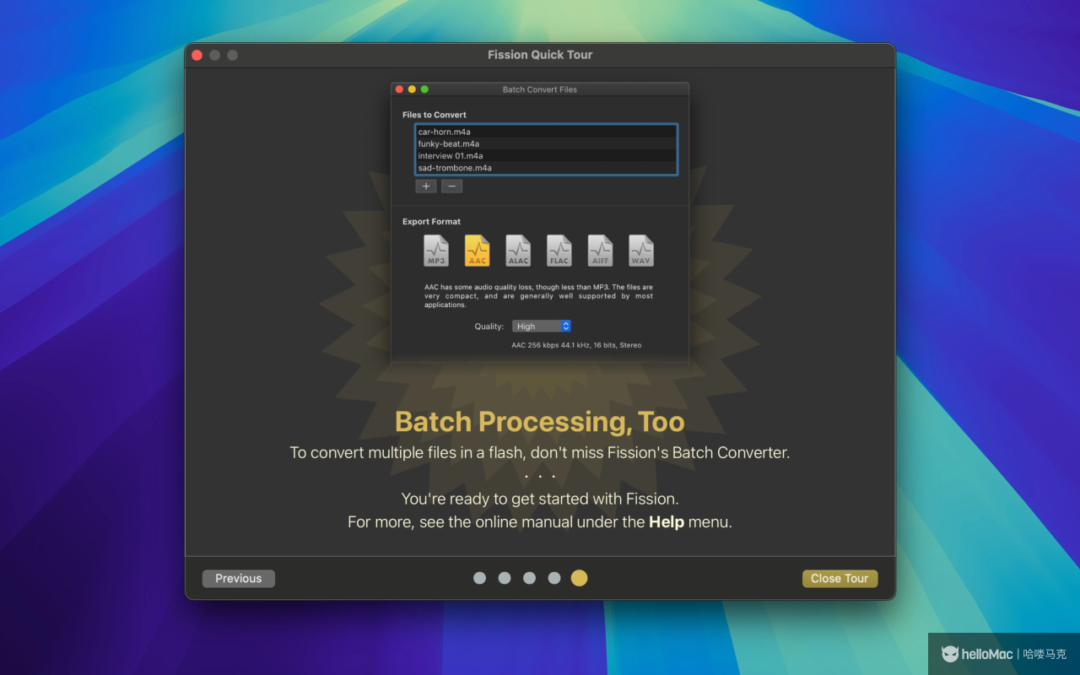
Task: Select interview 01.m4a in the file list
Action: click(x=546, y=155)
